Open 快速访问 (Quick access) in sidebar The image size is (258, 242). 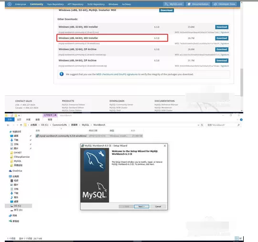[x=15, y=131]
